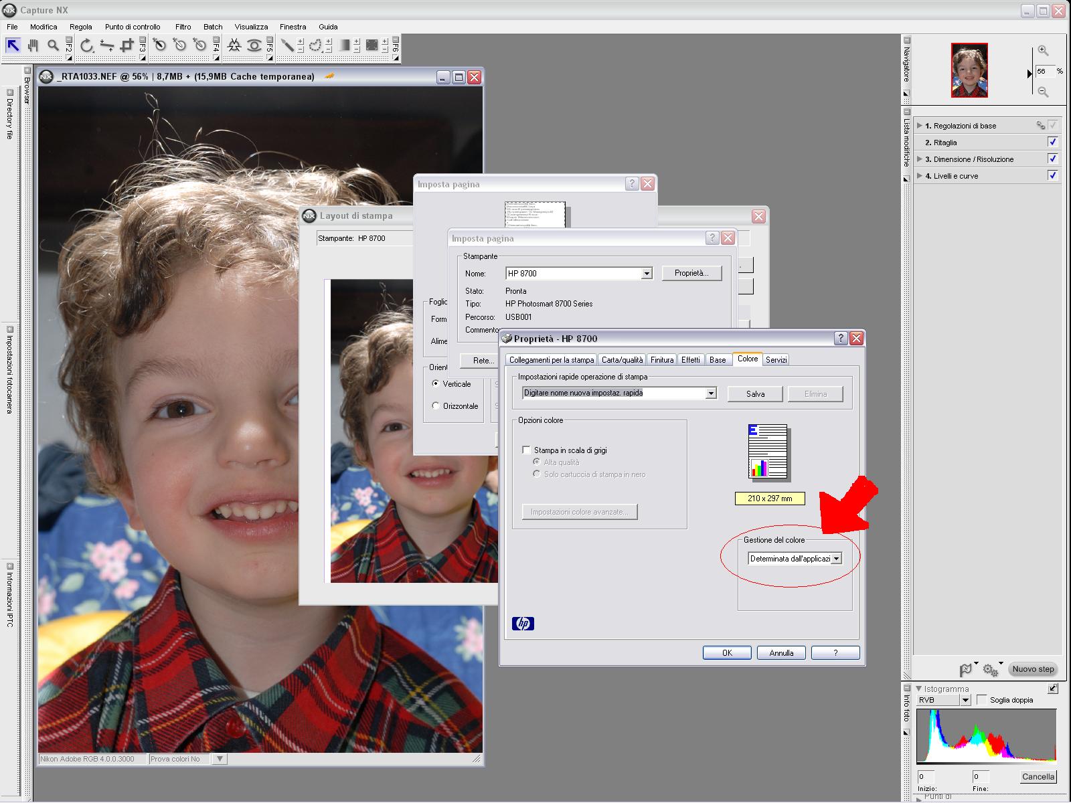The width and height of the screenshot is (1071, 803).
Task: Click the zoom-out magnifier in Navigatore
Action: (1043, 92)
